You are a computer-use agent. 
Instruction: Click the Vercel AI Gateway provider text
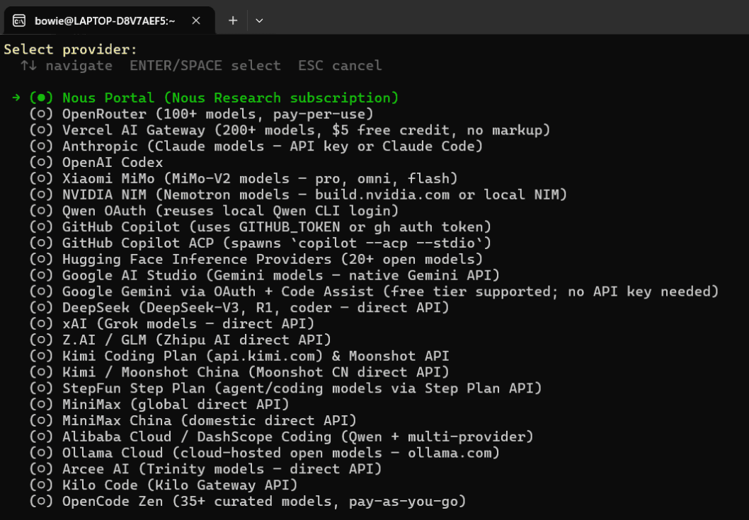pos(306,130)
